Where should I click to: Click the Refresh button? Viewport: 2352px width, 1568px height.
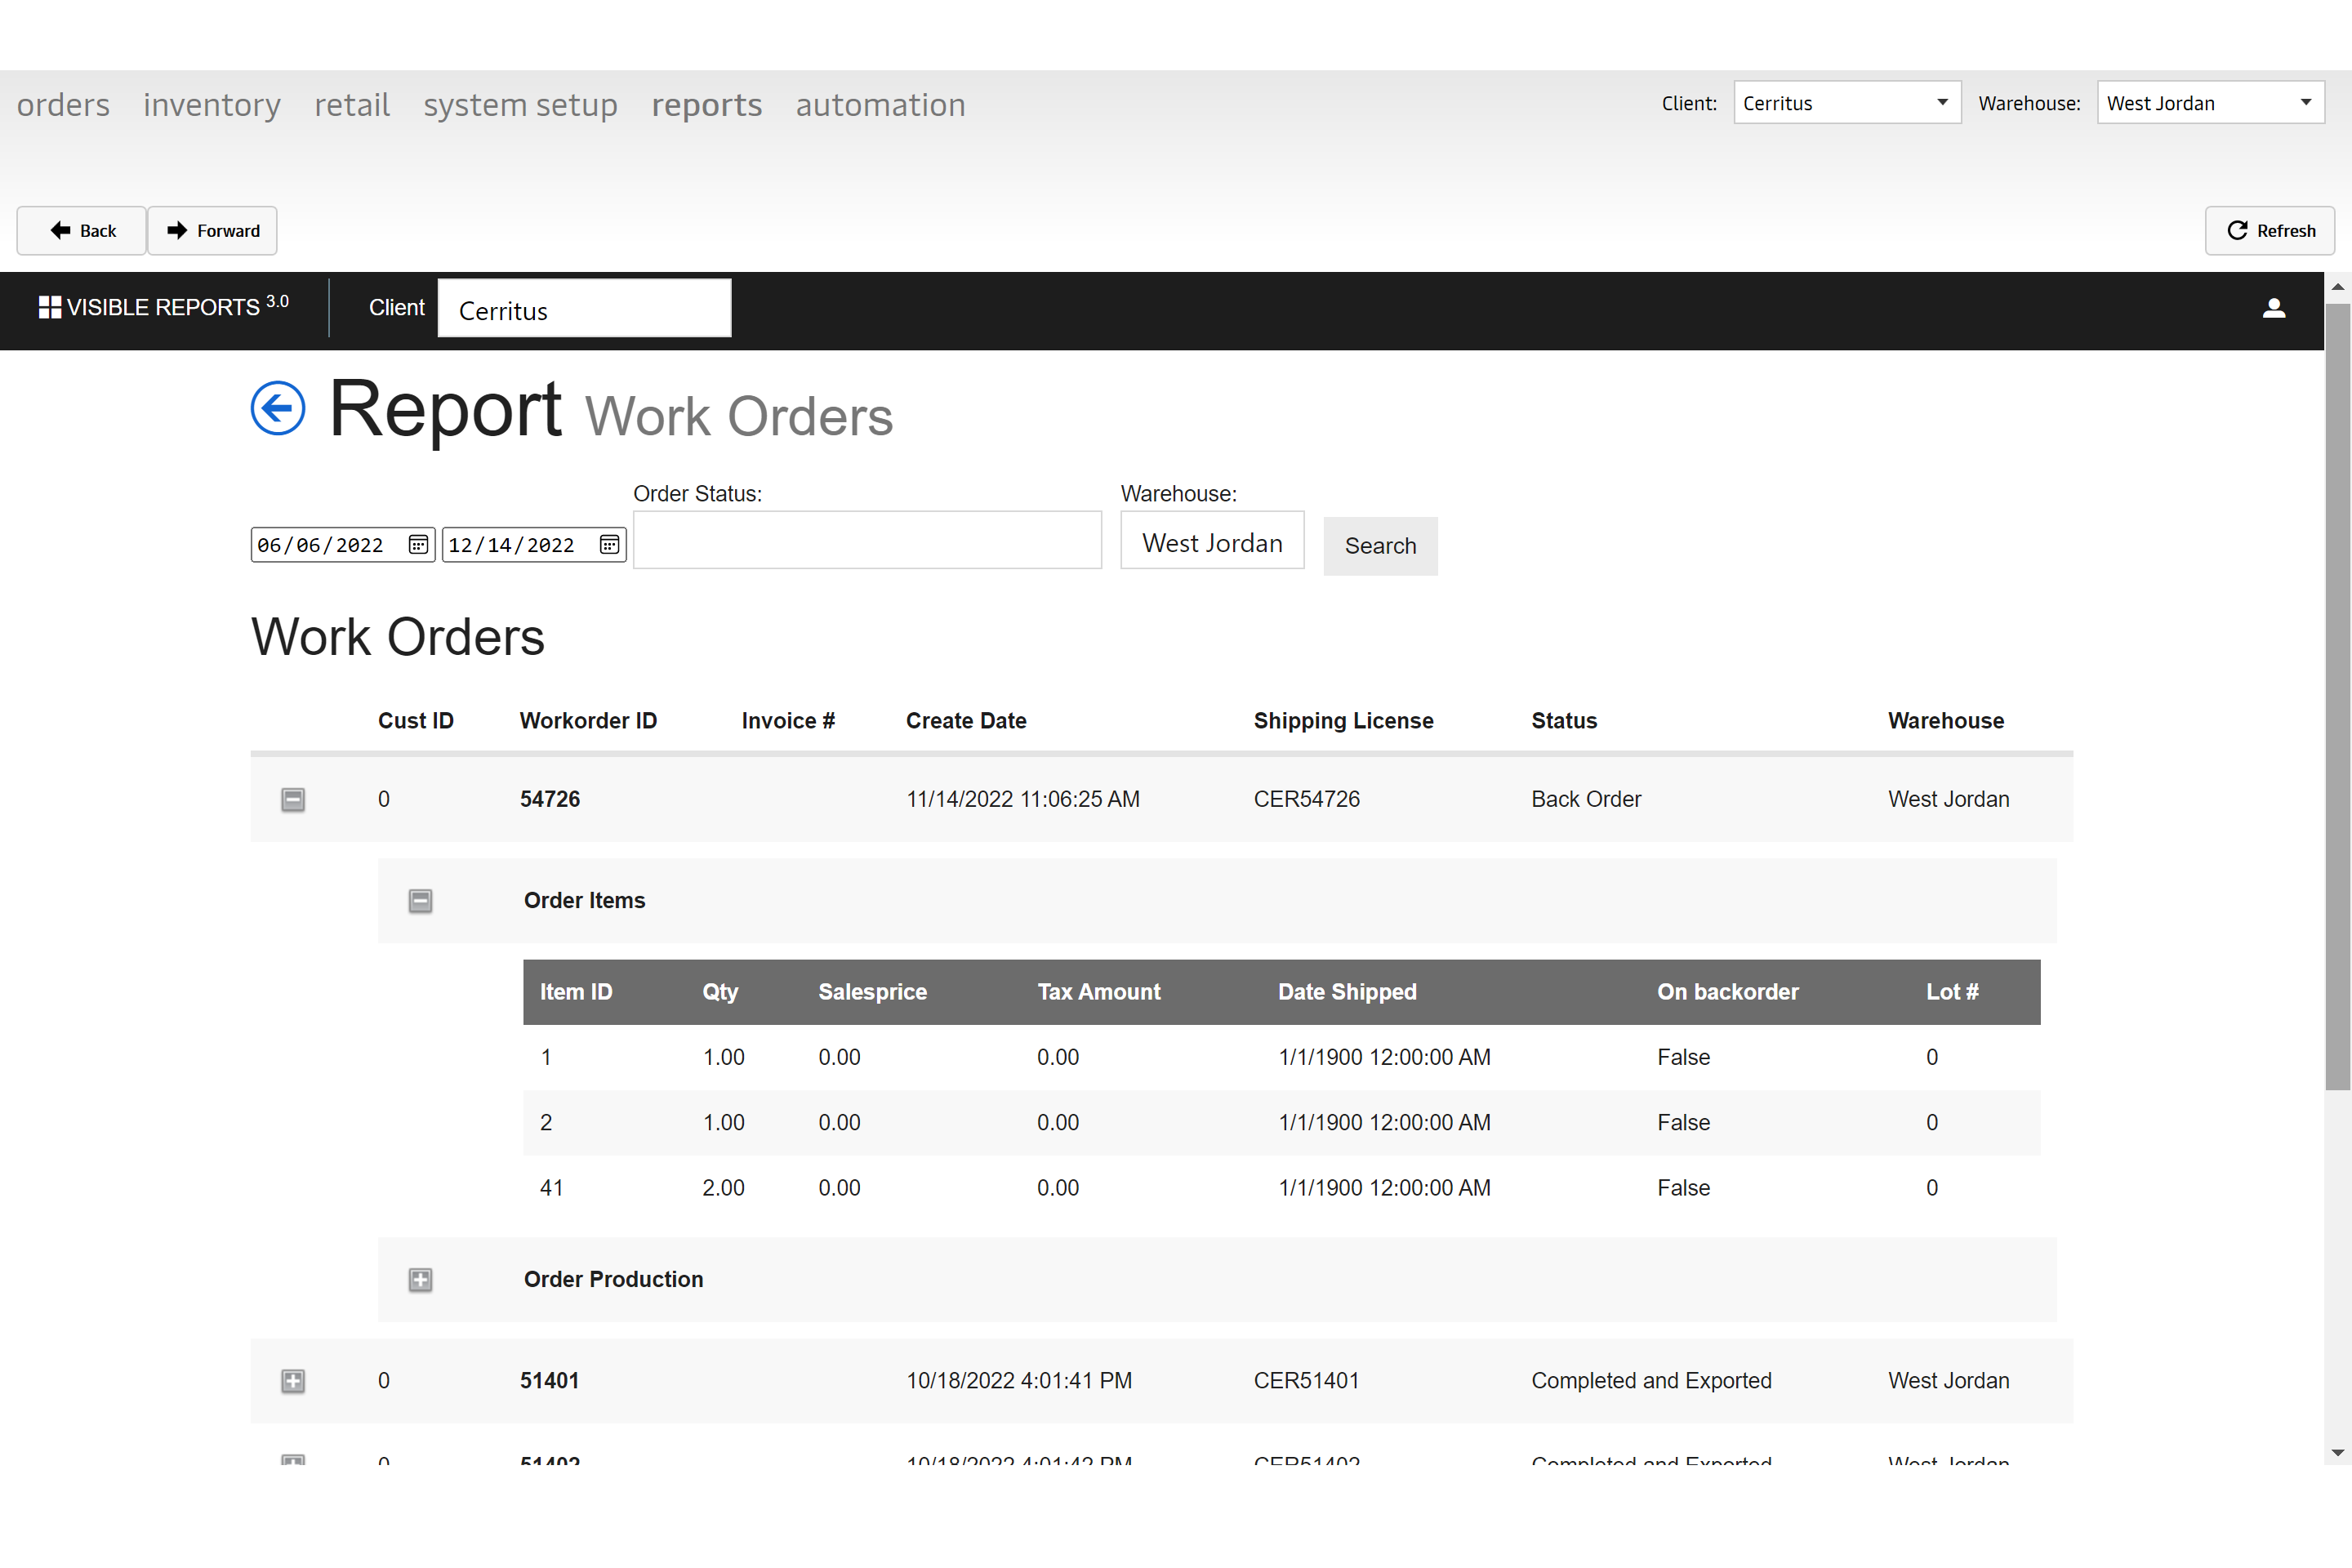(x=2270, y=231)
